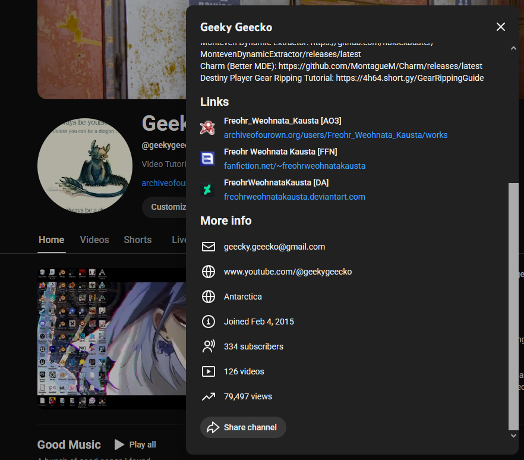Screen dimensions: 524x460
Task: Click the @geekygeecko channel handle
Action: click(164, 145)
